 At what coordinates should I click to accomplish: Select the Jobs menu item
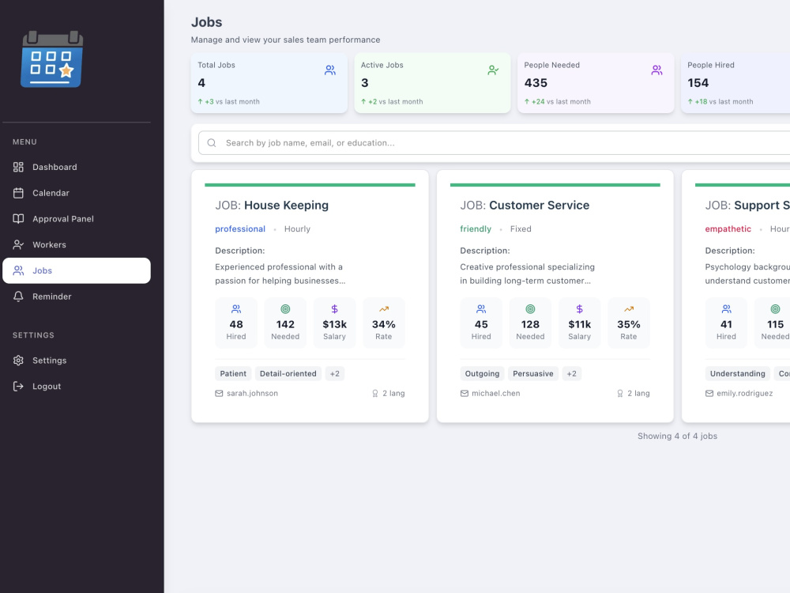coord(77,270)
